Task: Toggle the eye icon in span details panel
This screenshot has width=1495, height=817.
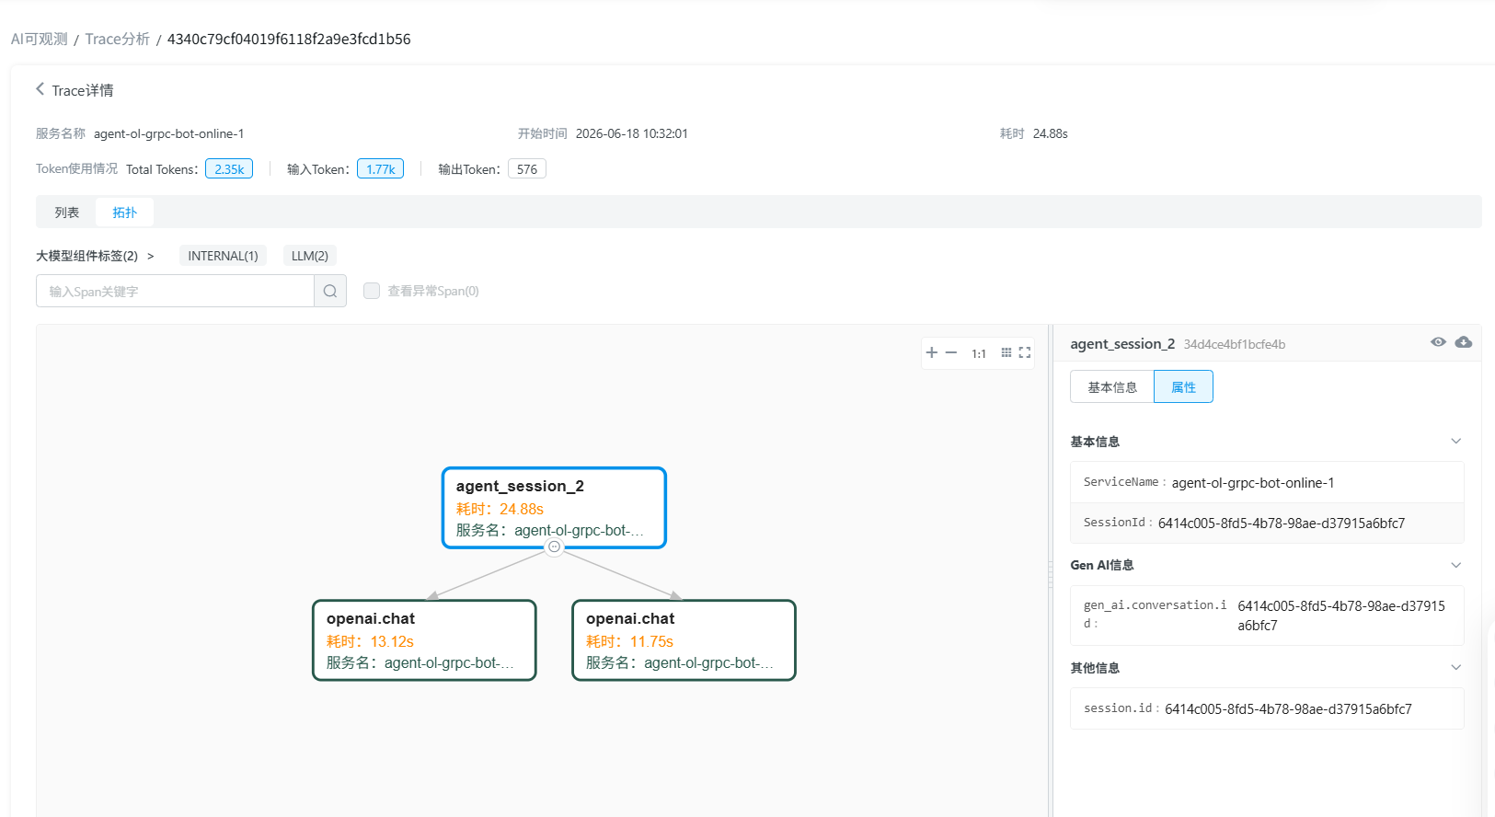Action: [x=1438, y=342]
